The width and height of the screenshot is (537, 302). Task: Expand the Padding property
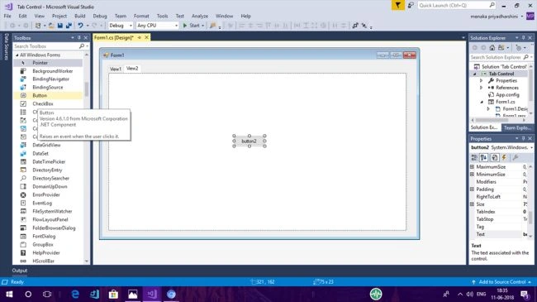click(472, 189)
